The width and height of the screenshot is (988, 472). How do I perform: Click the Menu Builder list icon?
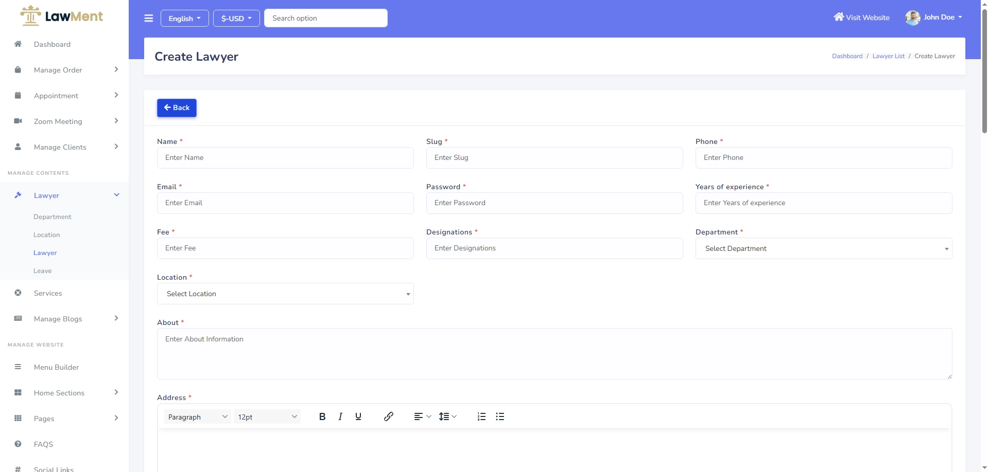tap(18, 367)
